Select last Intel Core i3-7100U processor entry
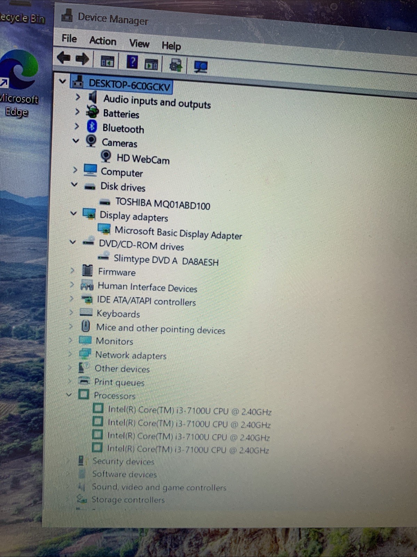 188,449
